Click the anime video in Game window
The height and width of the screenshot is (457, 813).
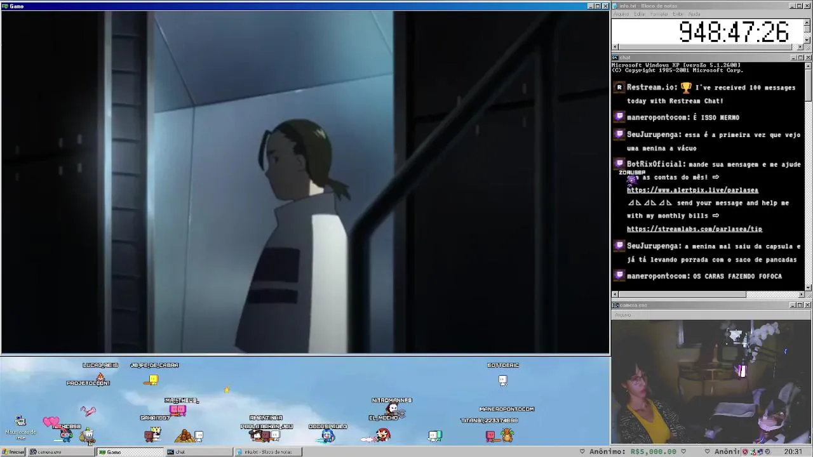[305, 182]
